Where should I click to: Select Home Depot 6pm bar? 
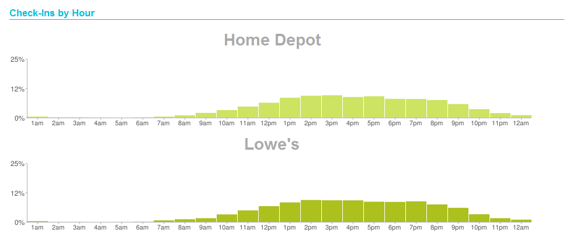click(x=395, y=108)
